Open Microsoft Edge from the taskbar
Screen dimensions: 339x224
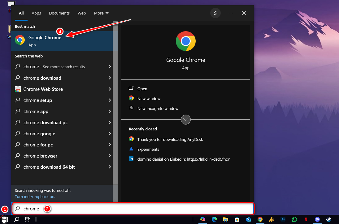click(214, 219)
